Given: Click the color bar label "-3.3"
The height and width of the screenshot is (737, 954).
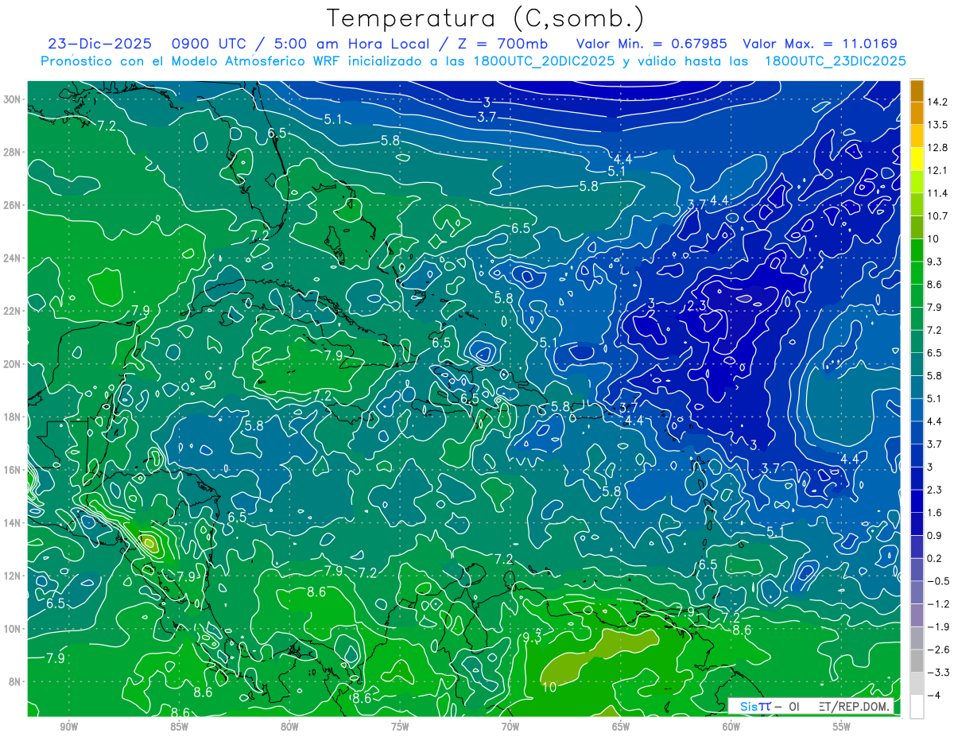Looking at the screenshot, I should click(x=937, y=673).
